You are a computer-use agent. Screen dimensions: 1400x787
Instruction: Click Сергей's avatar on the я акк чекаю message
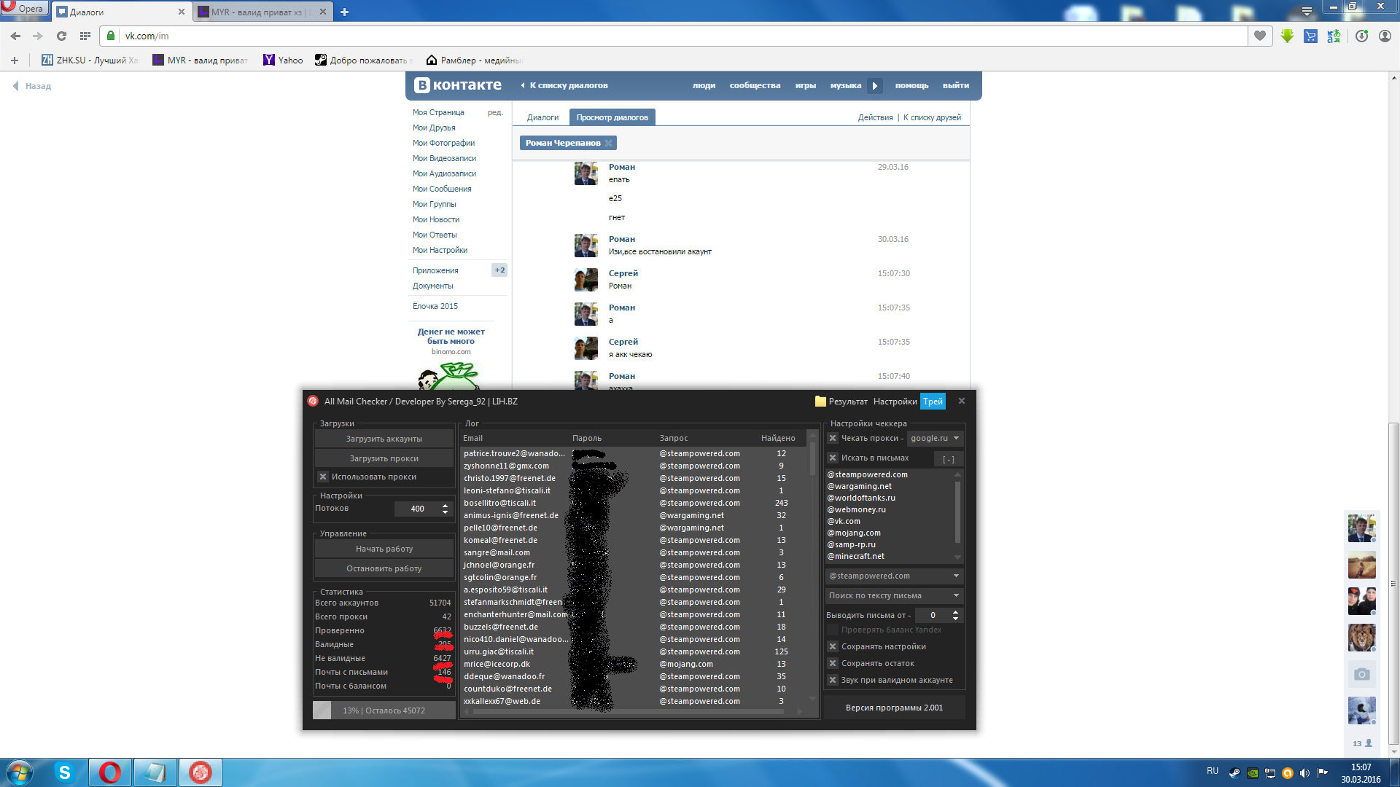[586, 348]
